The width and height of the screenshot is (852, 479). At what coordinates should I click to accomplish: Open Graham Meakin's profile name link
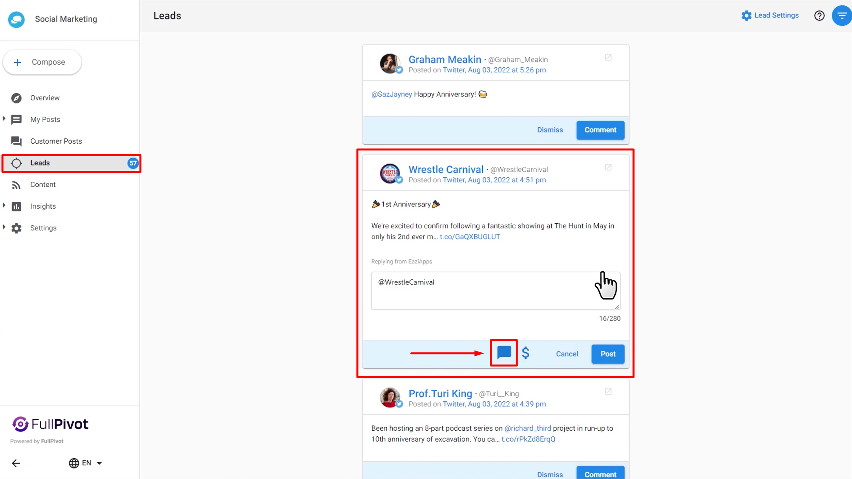click(x=445, y=59)
